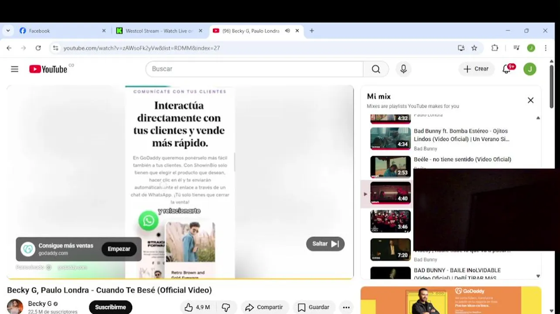Open the browser extensions puzzle icon
This screenshot has width=560, height=314.
coord(495,48)
